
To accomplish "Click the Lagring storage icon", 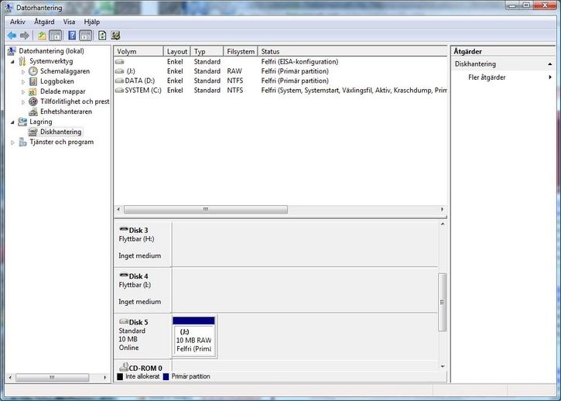I will (22, 122).
